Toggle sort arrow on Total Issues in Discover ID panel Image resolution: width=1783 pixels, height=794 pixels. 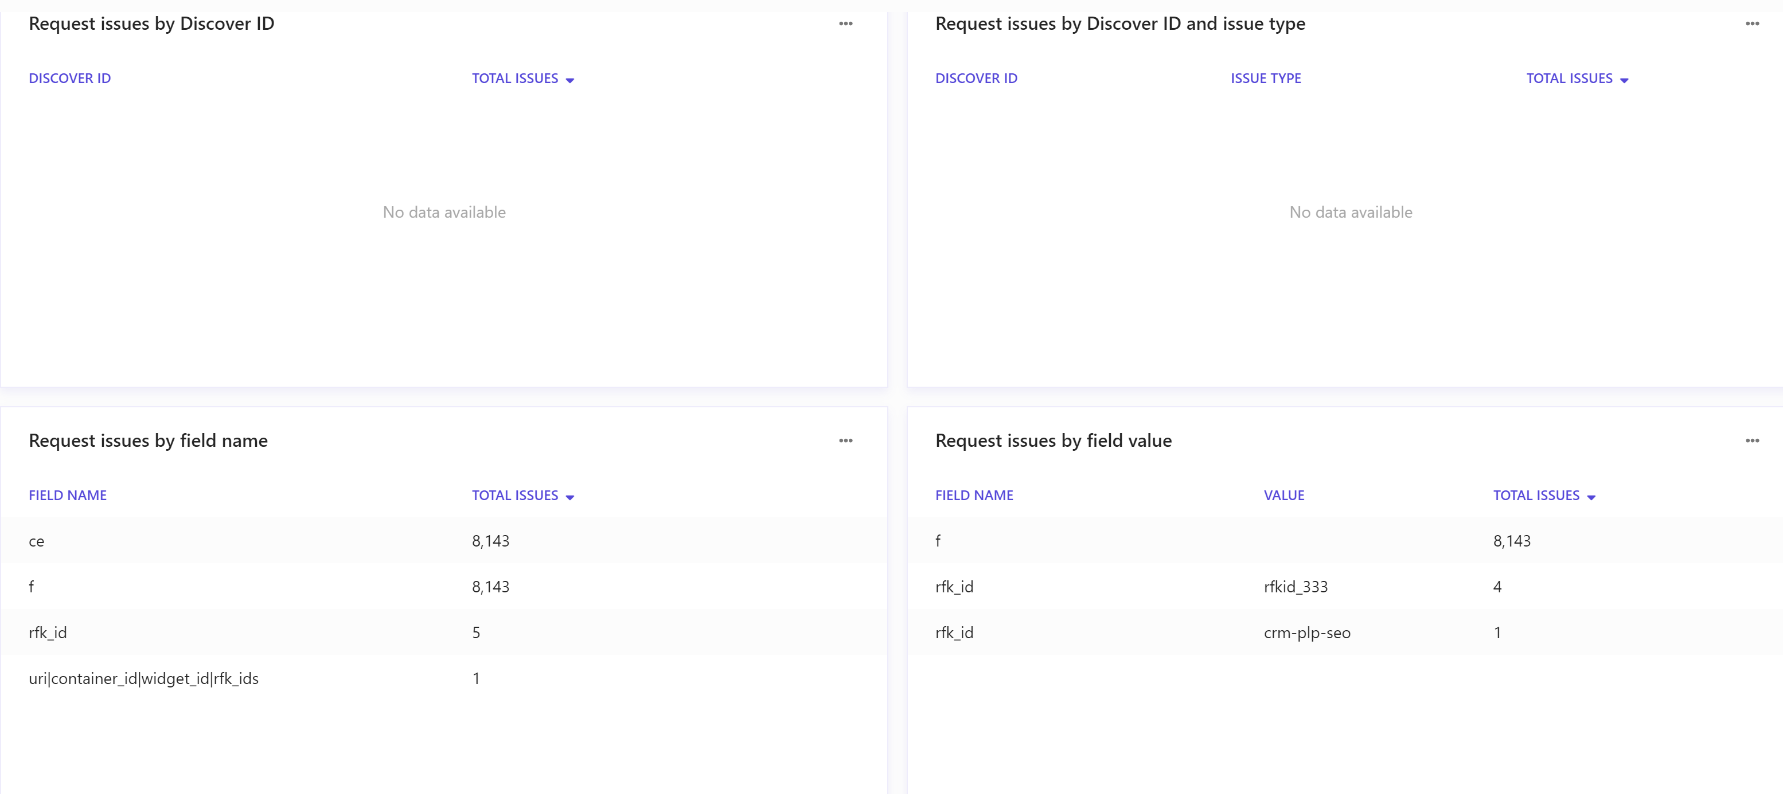pos(569,80)
